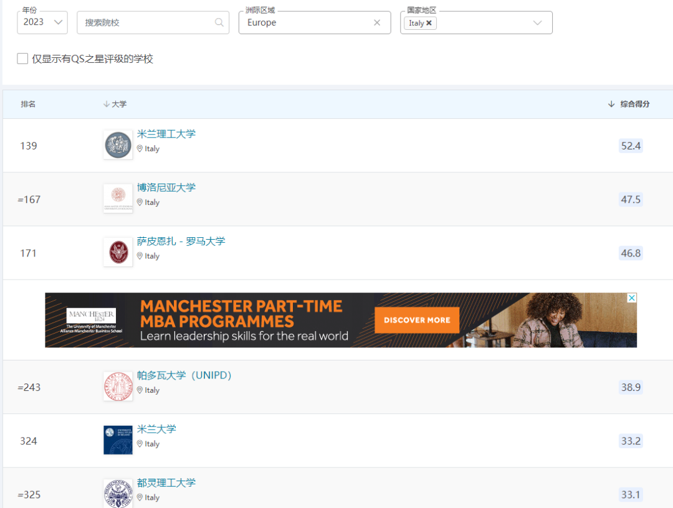Click score 52.4 for 米兰理工大学
The width and height of the screenshot is (673, 508).
click(631, 146)
